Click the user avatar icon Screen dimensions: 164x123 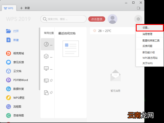coord(112,19)
